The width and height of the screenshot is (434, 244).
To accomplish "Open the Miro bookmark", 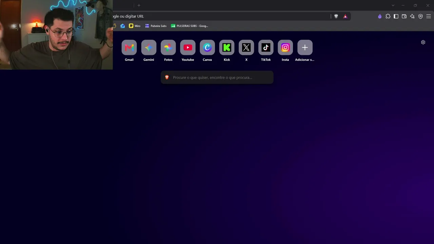I will [x=135, y=26].
